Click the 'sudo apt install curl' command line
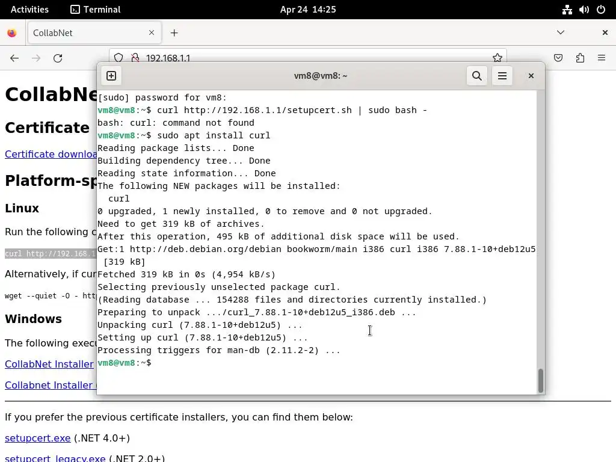This screenshot has height=462, width=616. click(184, 135)
